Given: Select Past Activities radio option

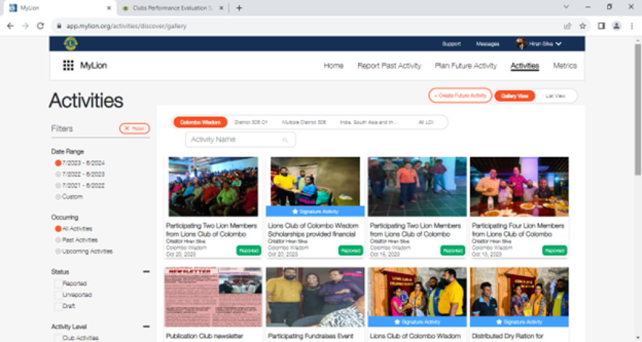Looking at the screenshot, I should click(x=58, y=240).
